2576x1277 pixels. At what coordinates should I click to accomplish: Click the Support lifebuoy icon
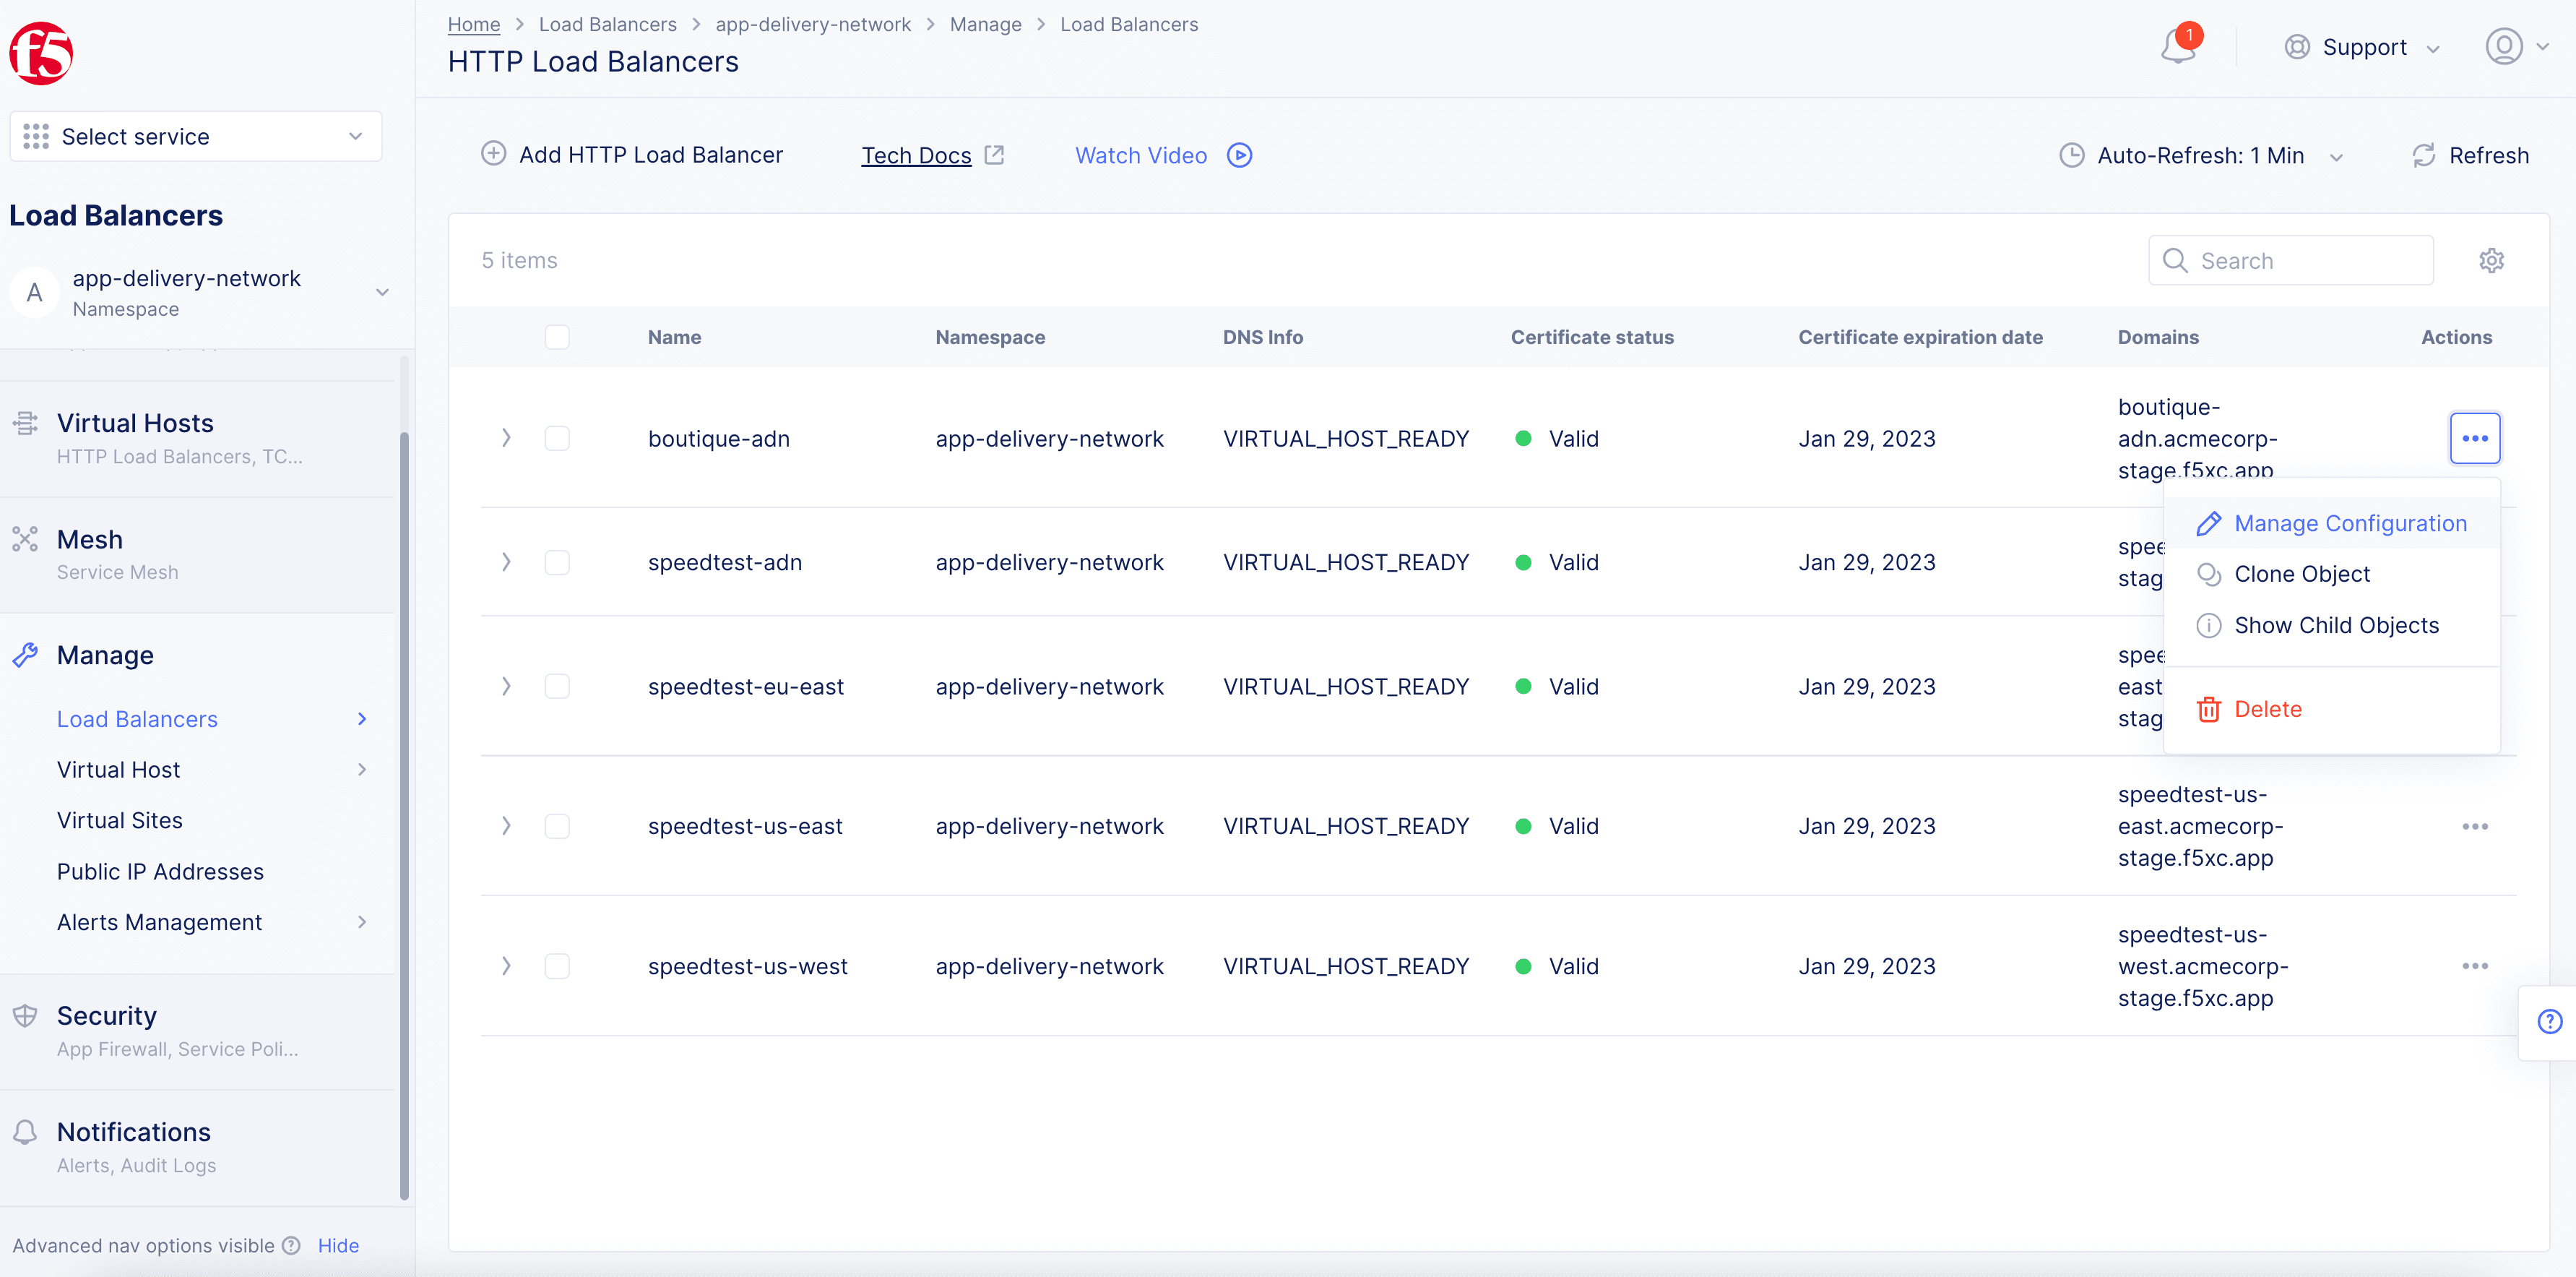coord(2297,47)
